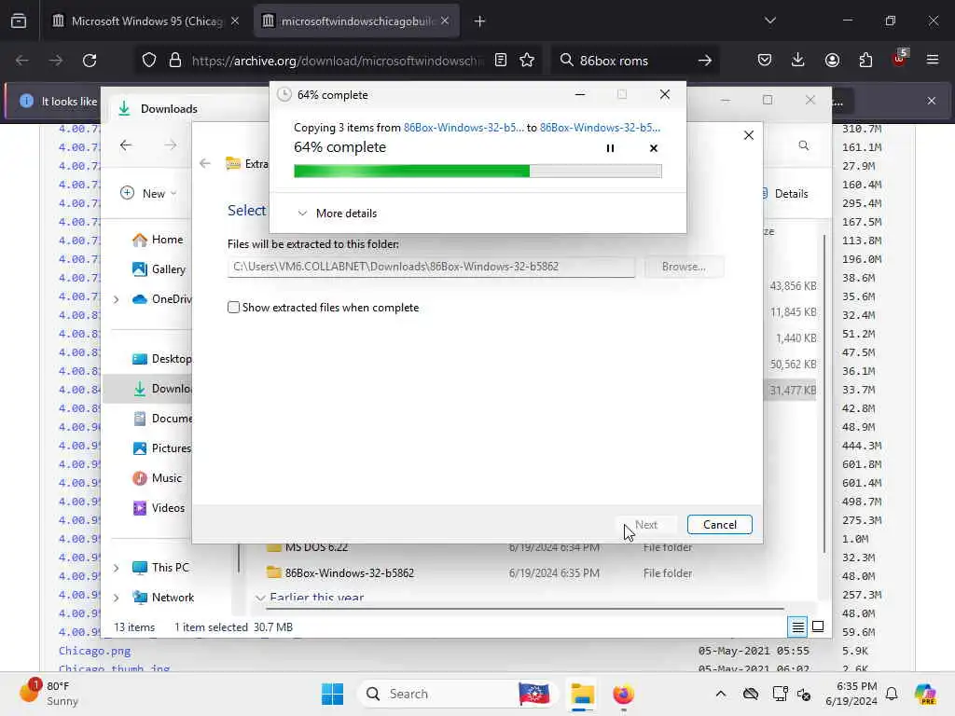Screen dimensions: 955x716
Task: Open Home in Explorer sidebar
Action: (158, 240)
